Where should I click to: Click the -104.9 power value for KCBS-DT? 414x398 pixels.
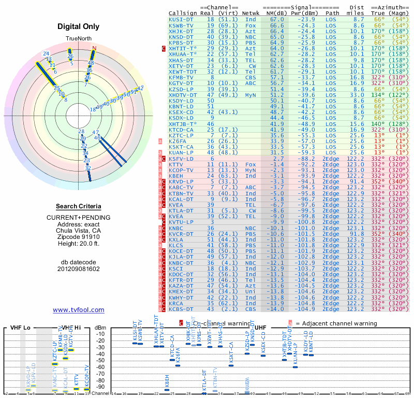305,309
